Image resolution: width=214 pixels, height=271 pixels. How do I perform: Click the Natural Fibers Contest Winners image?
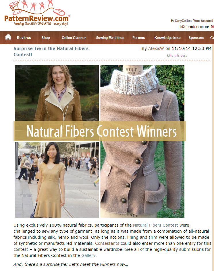point(100,141)
